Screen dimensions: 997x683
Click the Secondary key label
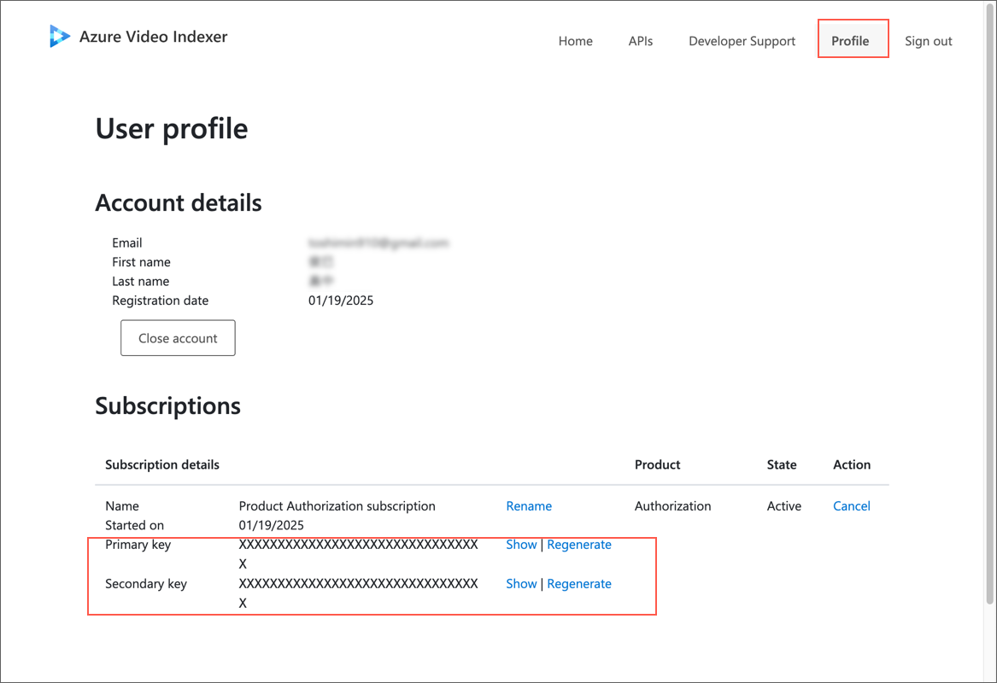pyautogui.click(x=146, y=583)
